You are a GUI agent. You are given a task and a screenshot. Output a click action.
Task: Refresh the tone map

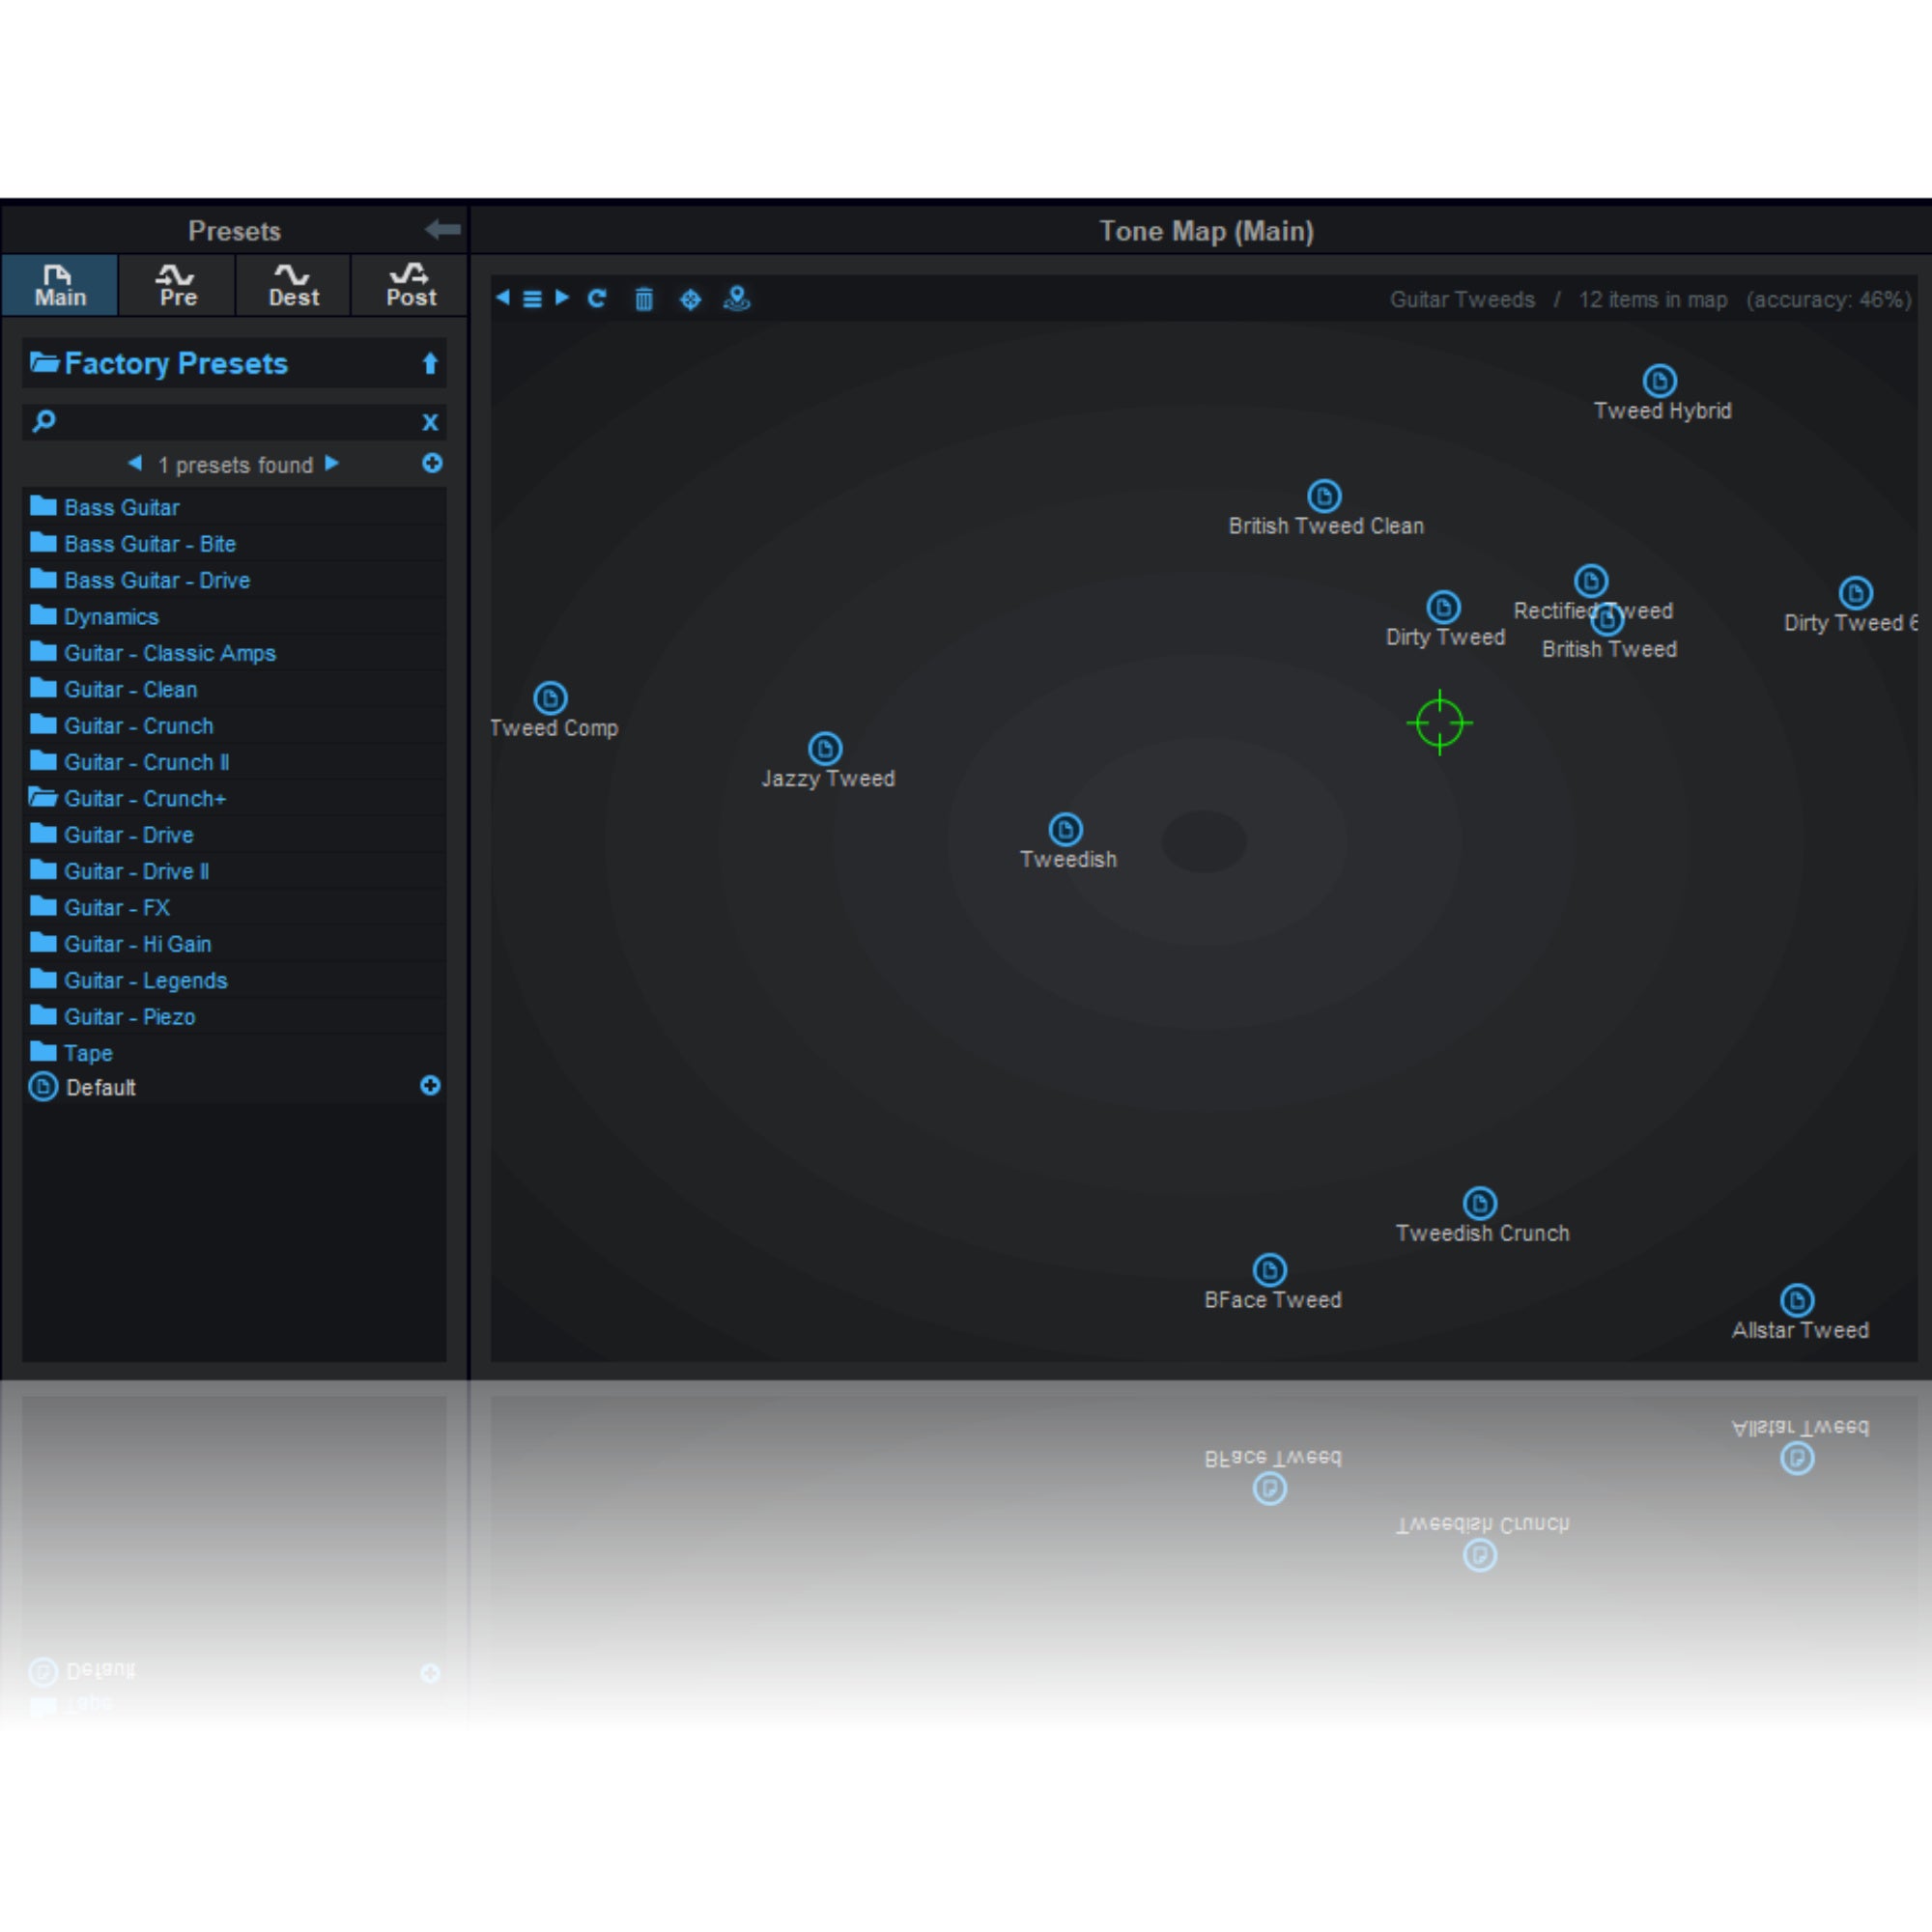tap(597, 298)
